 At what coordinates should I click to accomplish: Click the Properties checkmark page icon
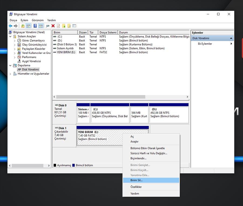(58, 26)
